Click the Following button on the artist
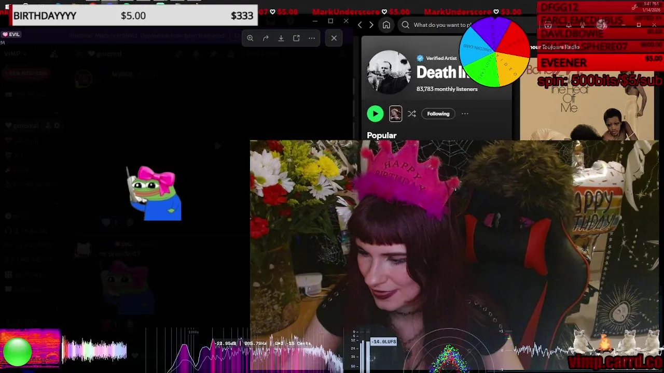Image resolution: width=664 pixels, height=373 pixels. pyautogui.click(x=438, y=113)
